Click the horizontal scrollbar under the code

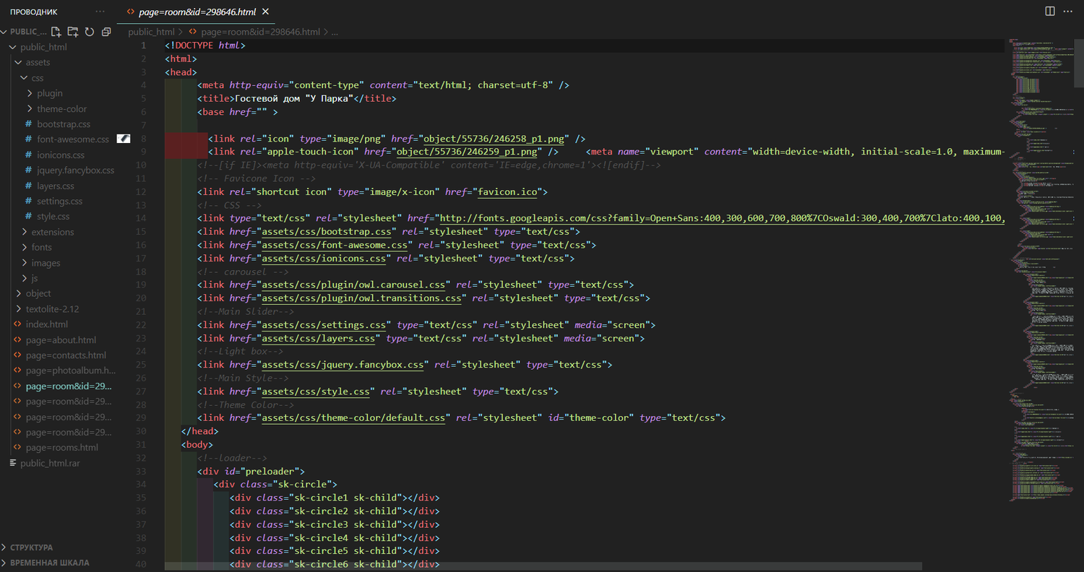[543, 568]
